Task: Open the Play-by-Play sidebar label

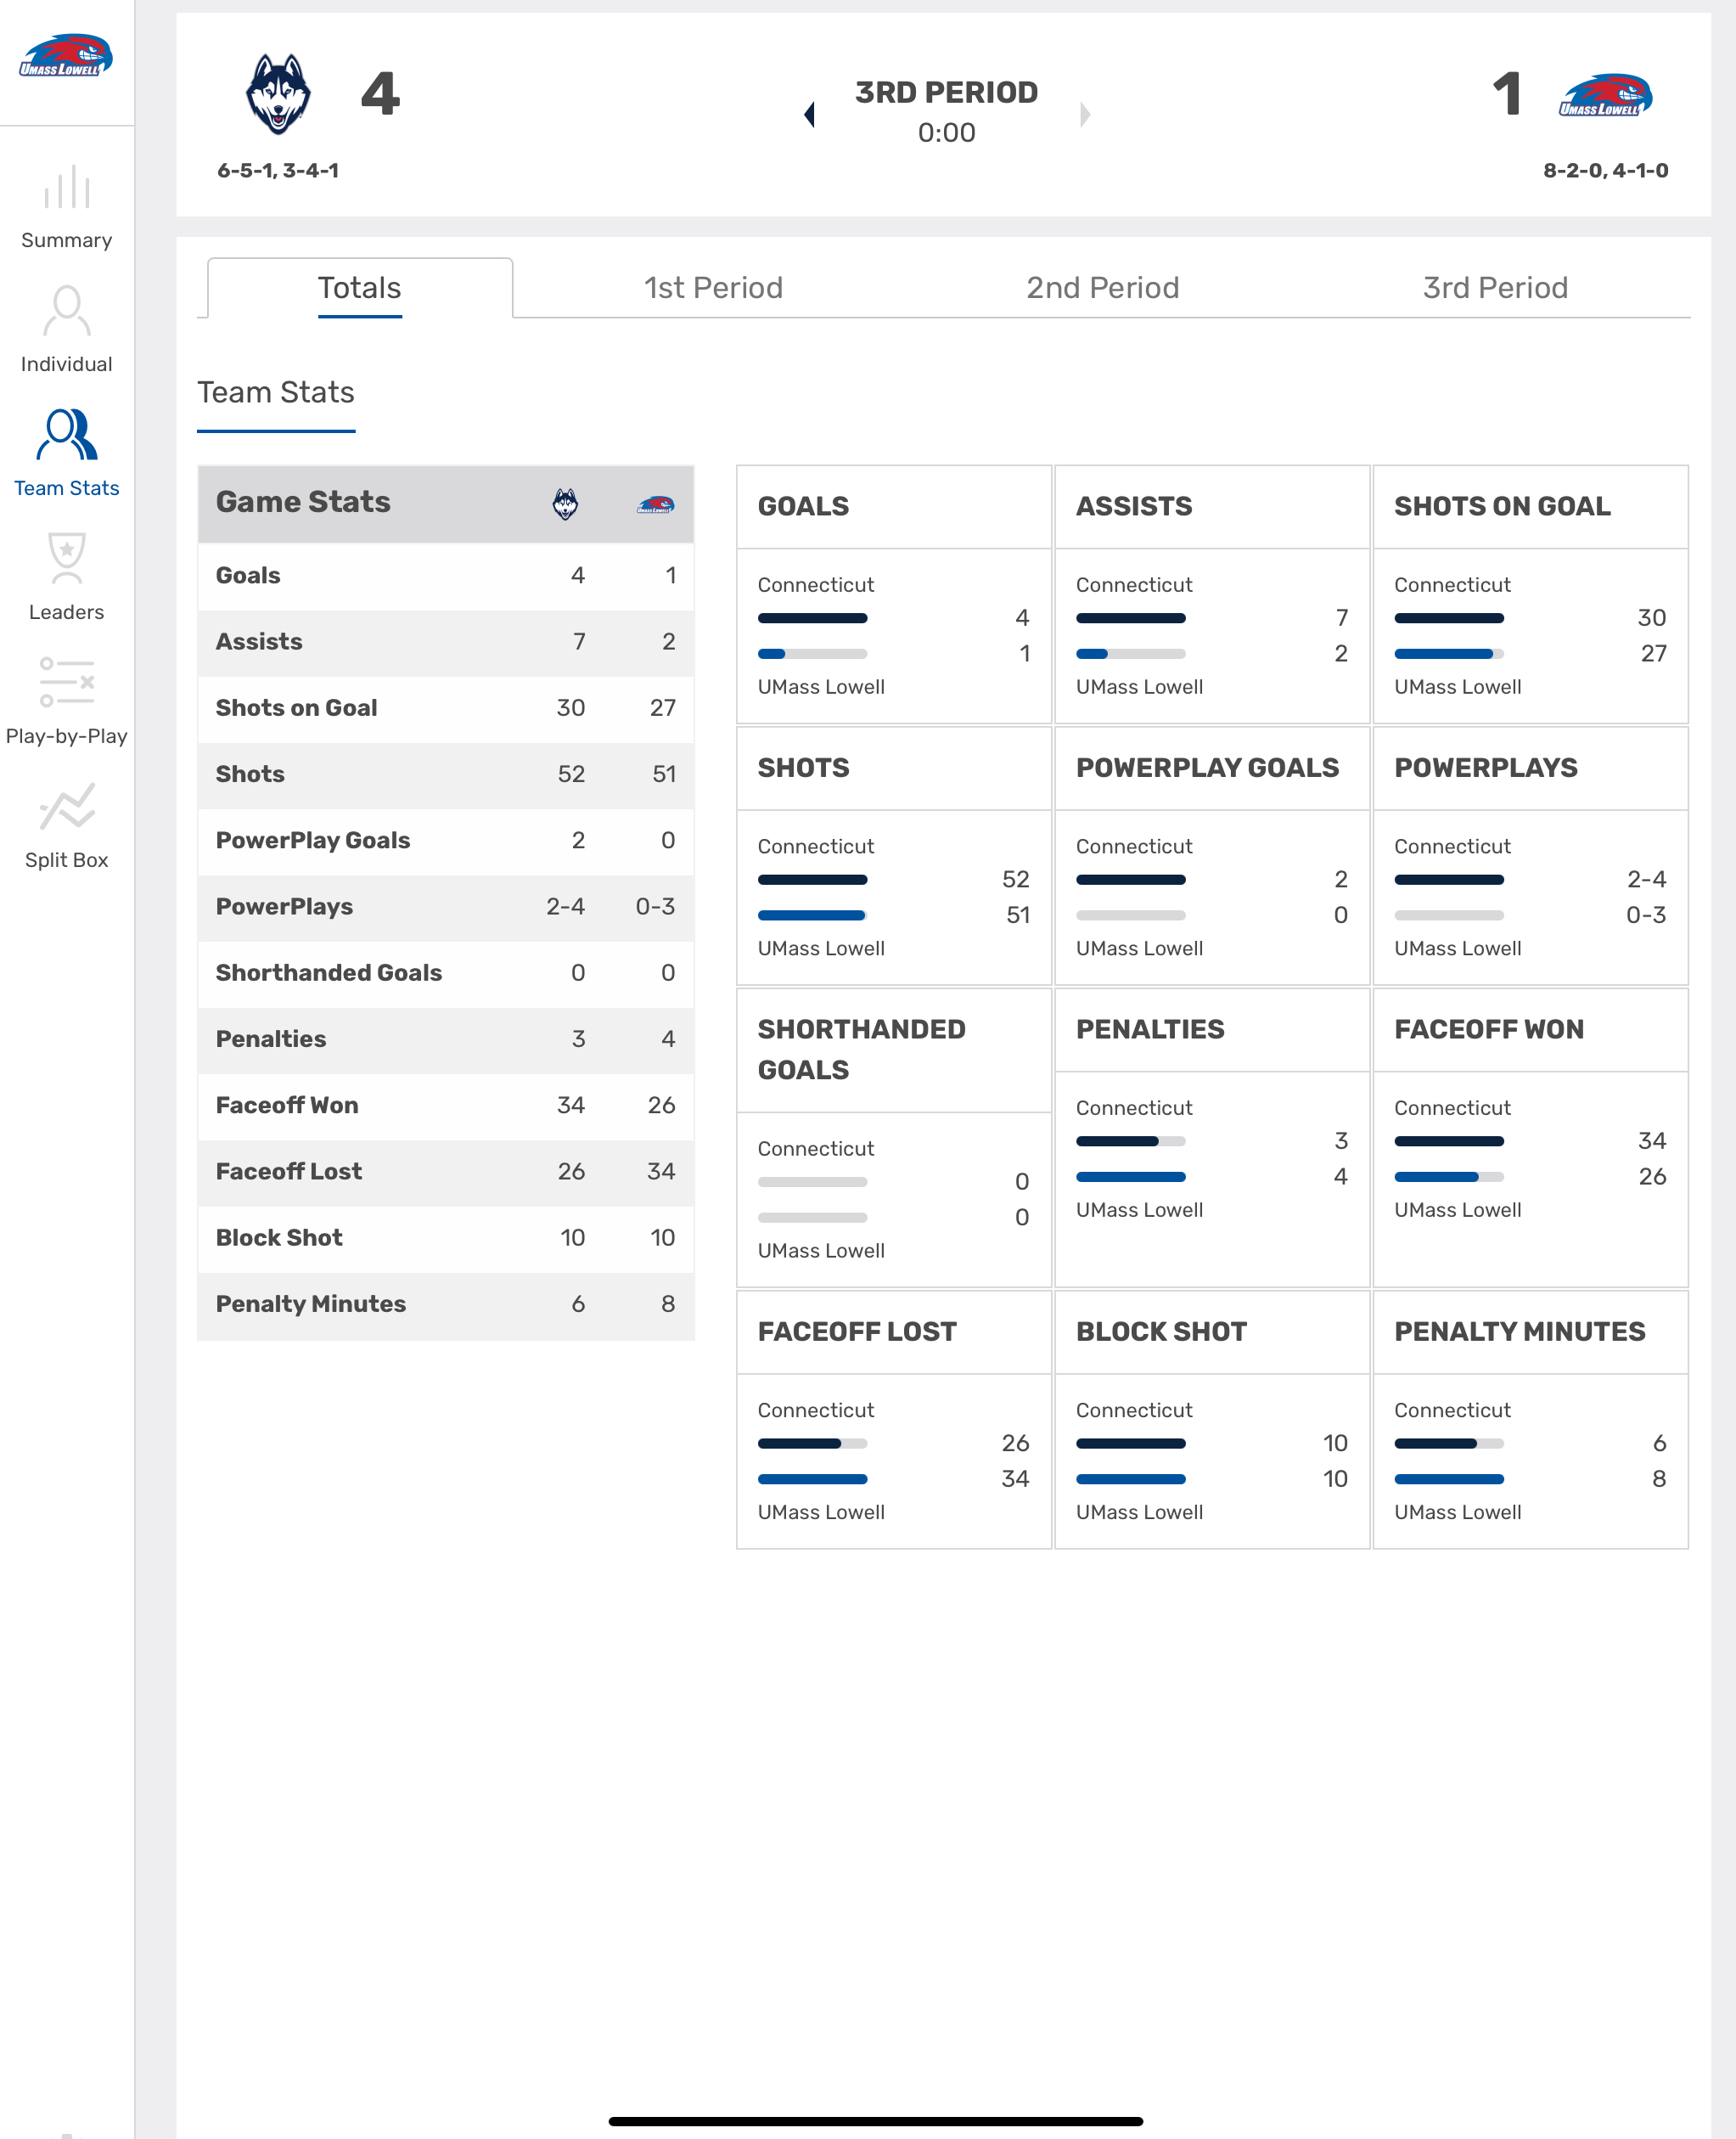Action: [x=67, y=736]
